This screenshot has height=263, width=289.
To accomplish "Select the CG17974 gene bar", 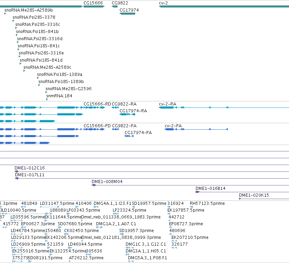I will point(127,14).
